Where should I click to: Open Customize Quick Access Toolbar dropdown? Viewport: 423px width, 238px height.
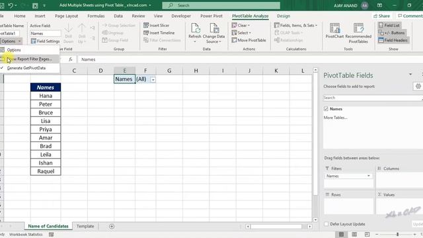point(44,5)
